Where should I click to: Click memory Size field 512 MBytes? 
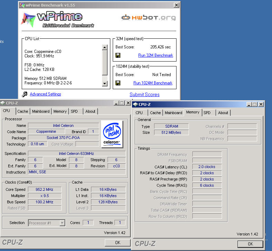[x=171, y=132]
